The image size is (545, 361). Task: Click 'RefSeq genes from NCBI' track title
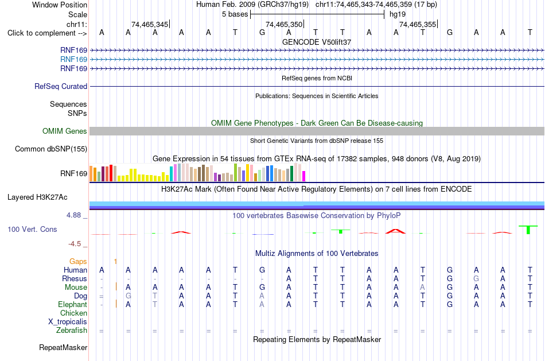(317, 78)
